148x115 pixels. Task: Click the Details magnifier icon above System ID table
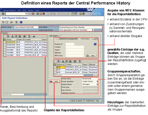click(x=58, y=61)
